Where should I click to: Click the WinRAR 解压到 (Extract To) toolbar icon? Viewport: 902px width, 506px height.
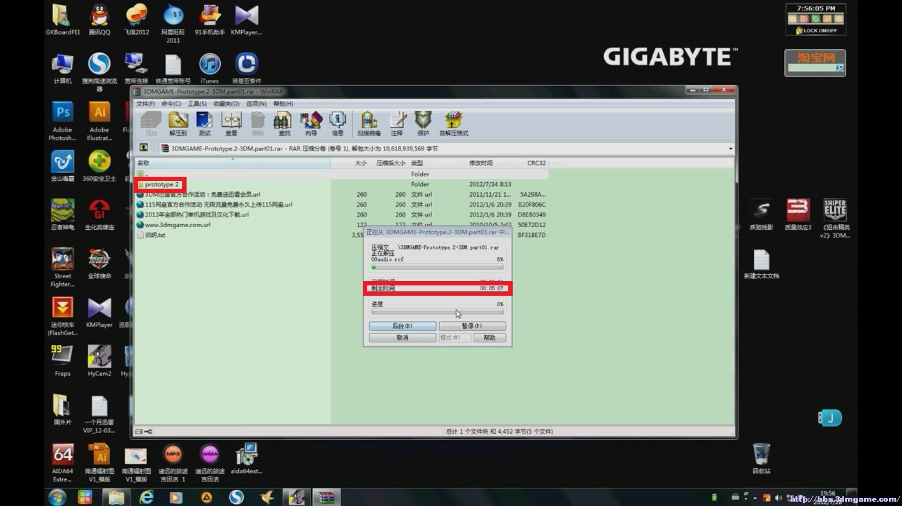tap(178, 124)
